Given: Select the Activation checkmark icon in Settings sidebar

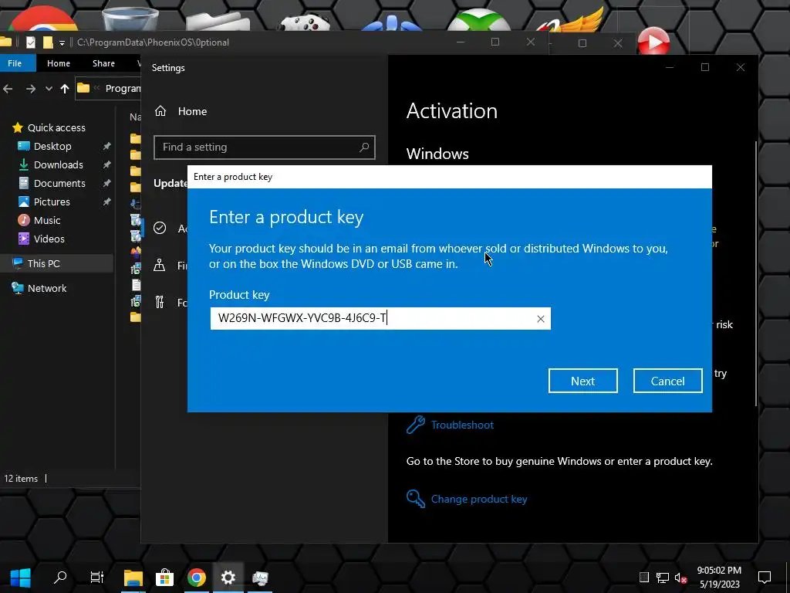Looking at the screenshot, I should point(160,229).
